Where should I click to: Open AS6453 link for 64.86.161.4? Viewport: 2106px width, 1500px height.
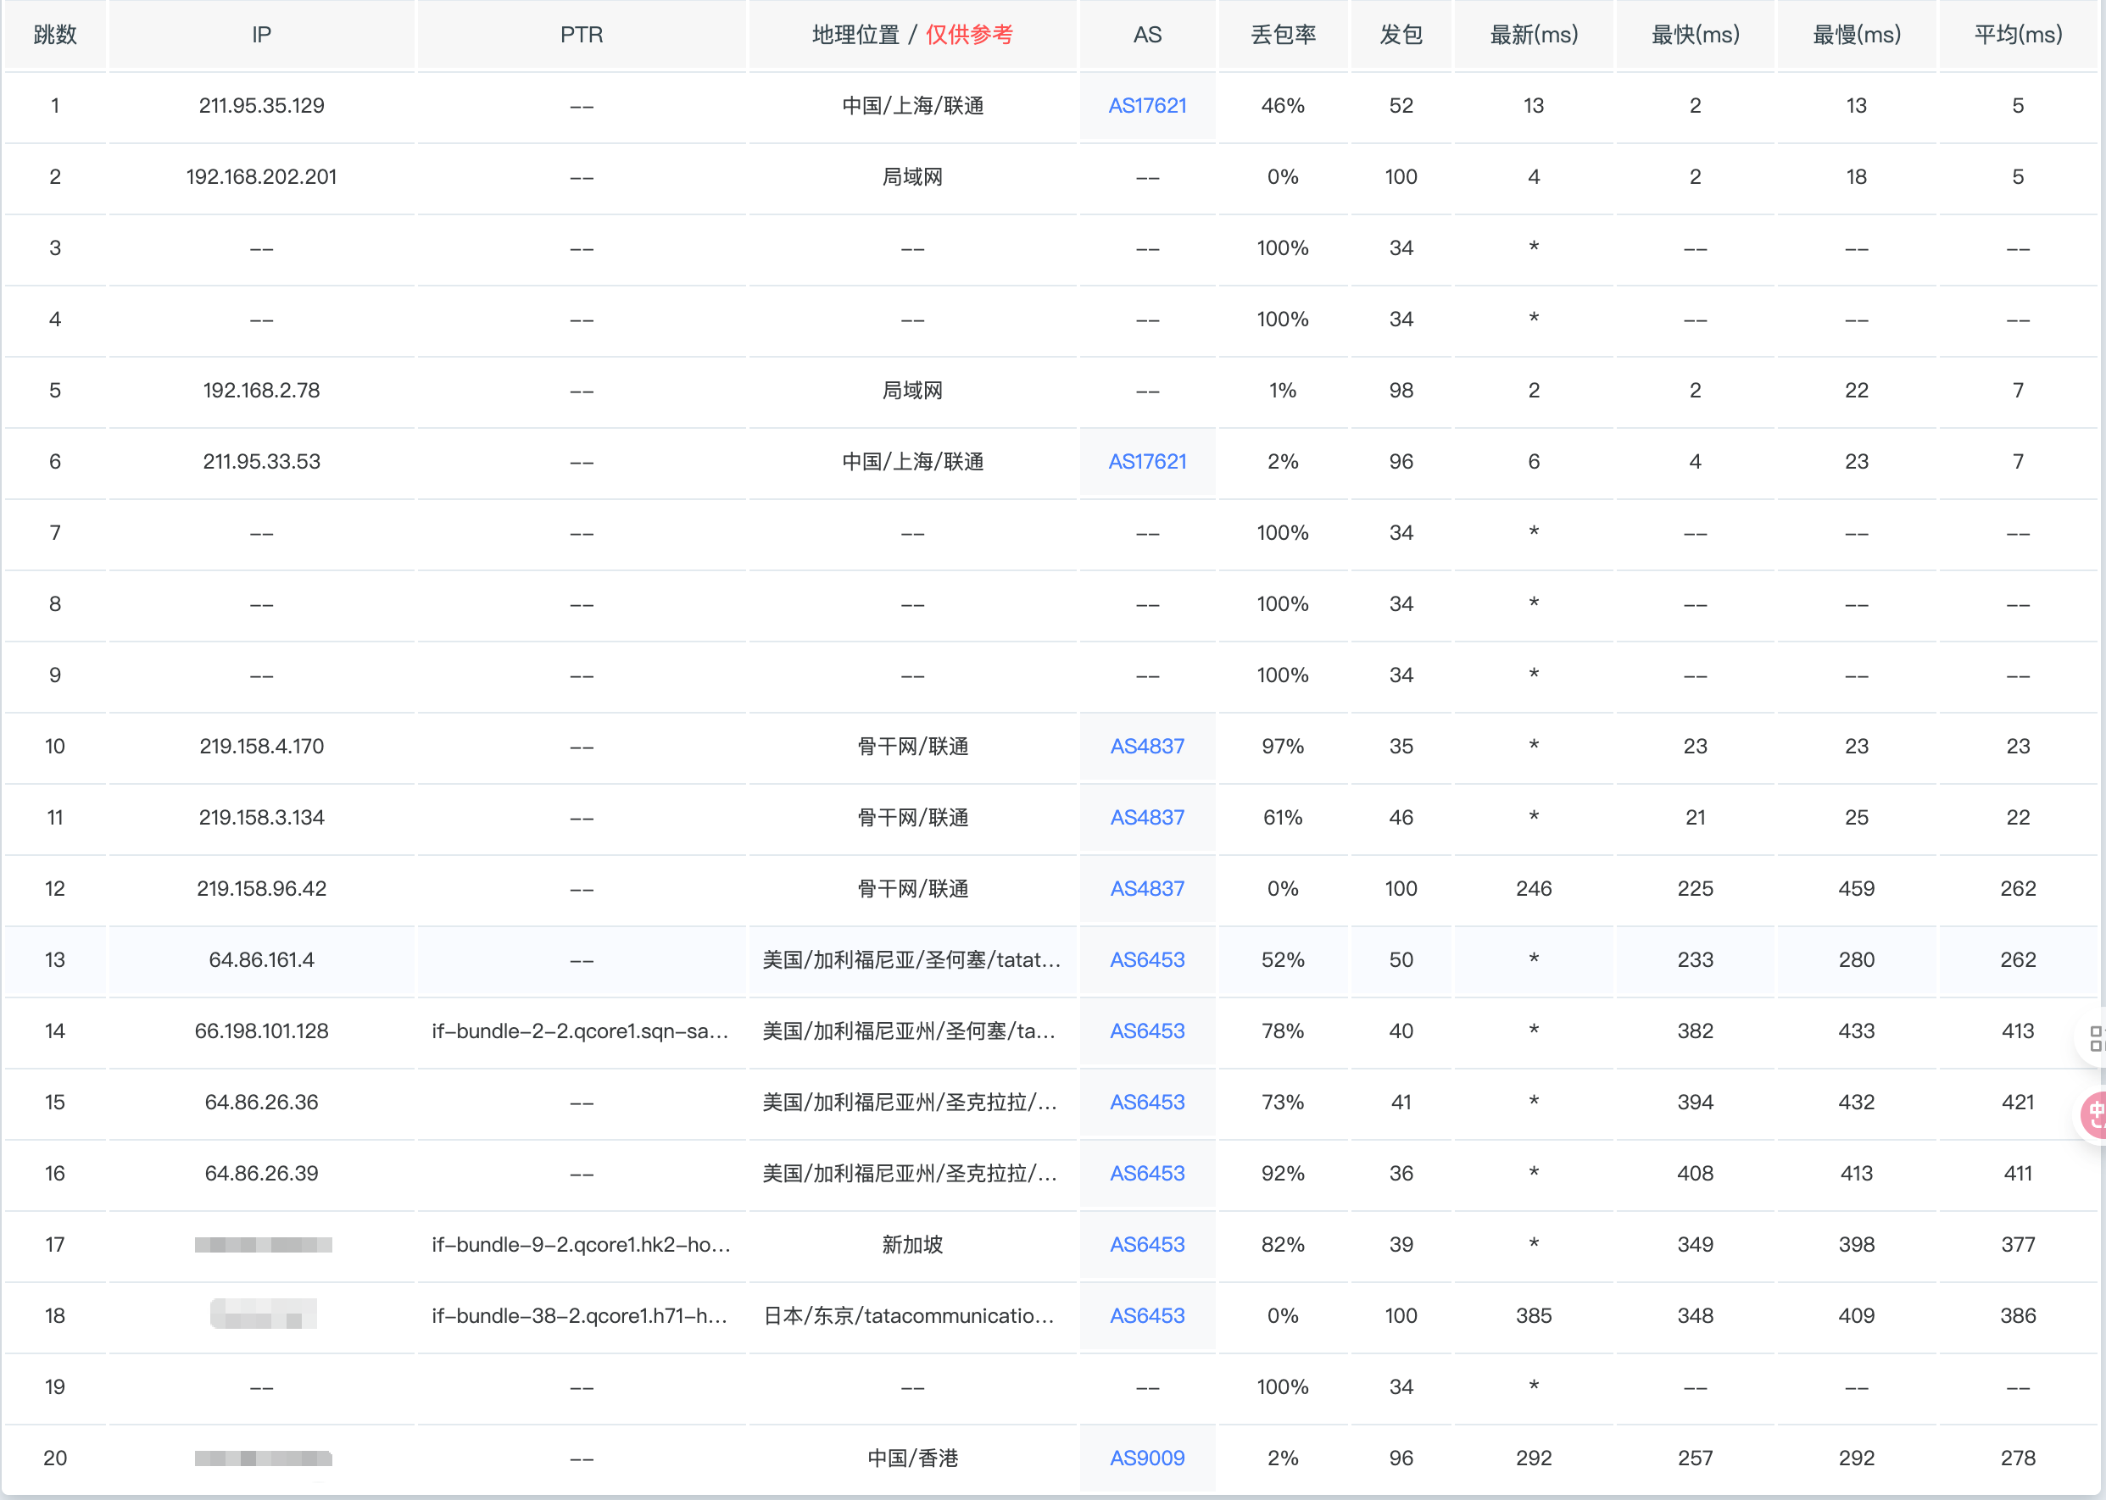point(1147,959)
